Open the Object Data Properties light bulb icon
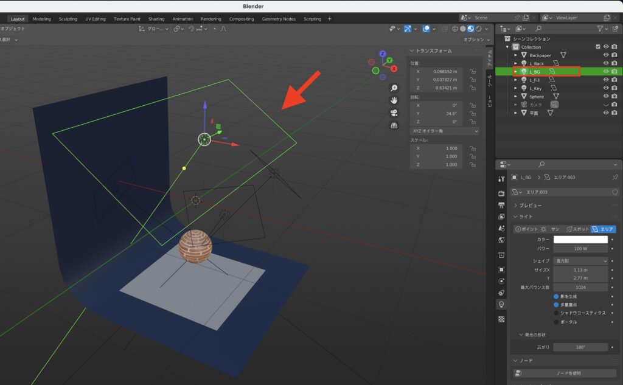The height and width of the screenshot is (385, 623). 501,304
